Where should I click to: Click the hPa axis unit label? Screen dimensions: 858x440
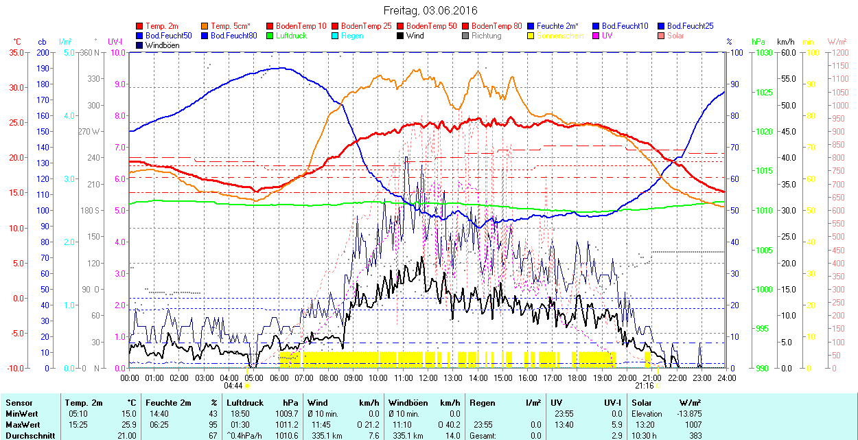click(x=758, y=42)
